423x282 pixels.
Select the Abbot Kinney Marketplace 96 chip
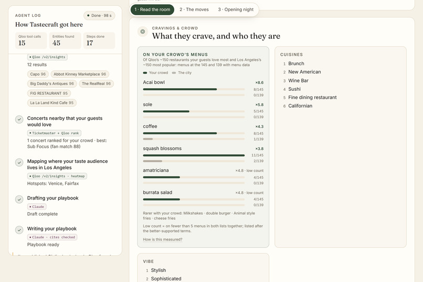coord(80,74)
